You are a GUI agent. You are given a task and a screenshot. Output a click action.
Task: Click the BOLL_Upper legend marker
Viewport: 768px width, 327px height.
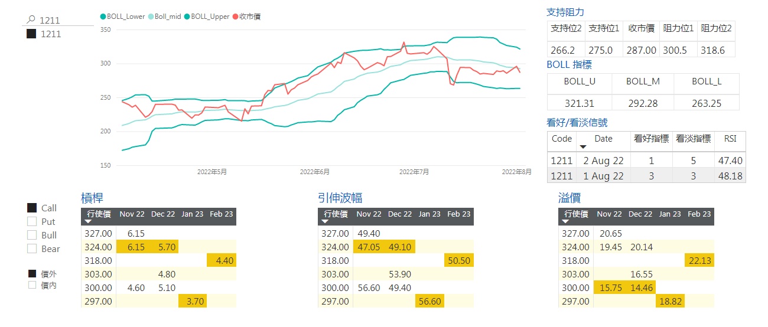[187, 17]
